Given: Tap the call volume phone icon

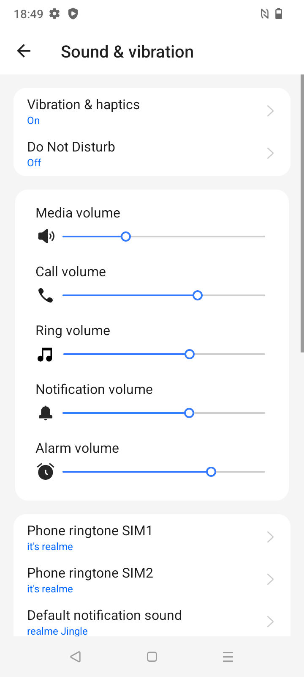Looking at the screenshot, I should [46, 295].
